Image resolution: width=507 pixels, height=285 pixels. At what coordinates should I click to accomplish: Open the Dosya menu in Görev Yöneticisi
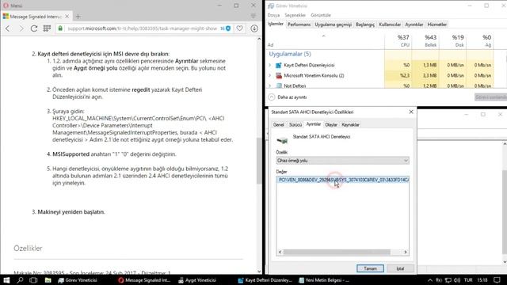click(273, 15)
